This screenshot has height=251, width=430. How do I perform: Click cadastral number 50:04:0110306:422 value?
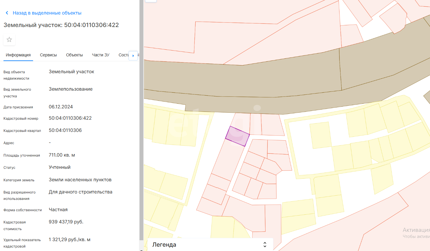pos(70,118)
